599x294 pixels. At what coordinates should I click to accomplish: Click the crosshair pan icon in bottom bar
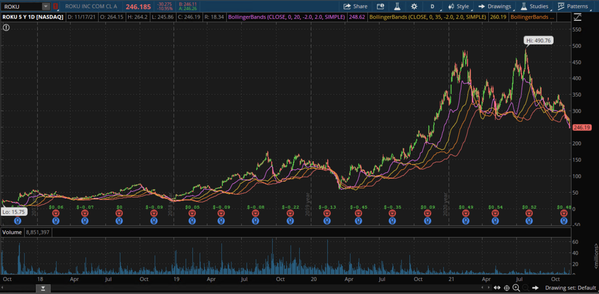tap(507, 288)
